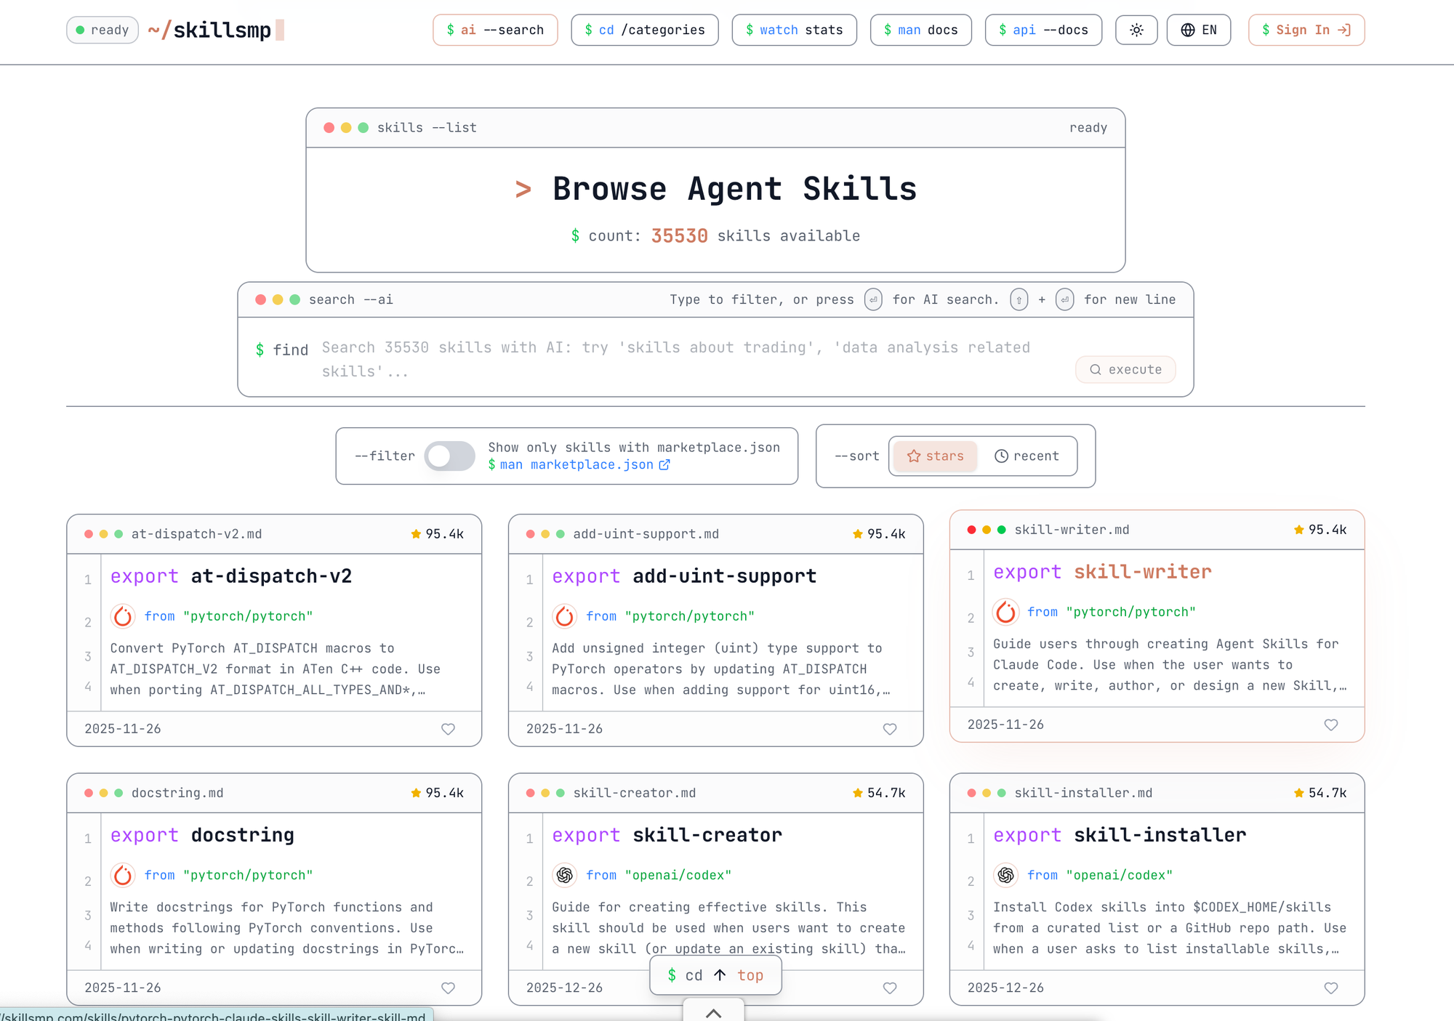The height and width of the screenshot is (1021, 1454).
Task: Favorite the at-dispatch-v2 skill with its heart icon
Action: 448,729
